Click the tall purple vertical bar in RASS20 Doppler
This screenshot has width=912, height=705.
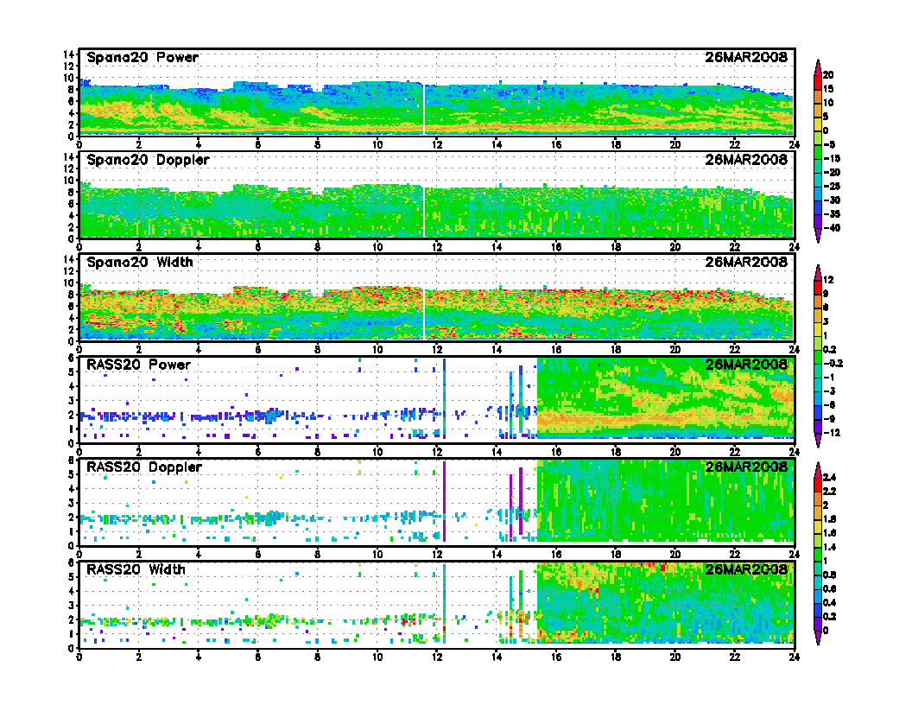point(445,501)
